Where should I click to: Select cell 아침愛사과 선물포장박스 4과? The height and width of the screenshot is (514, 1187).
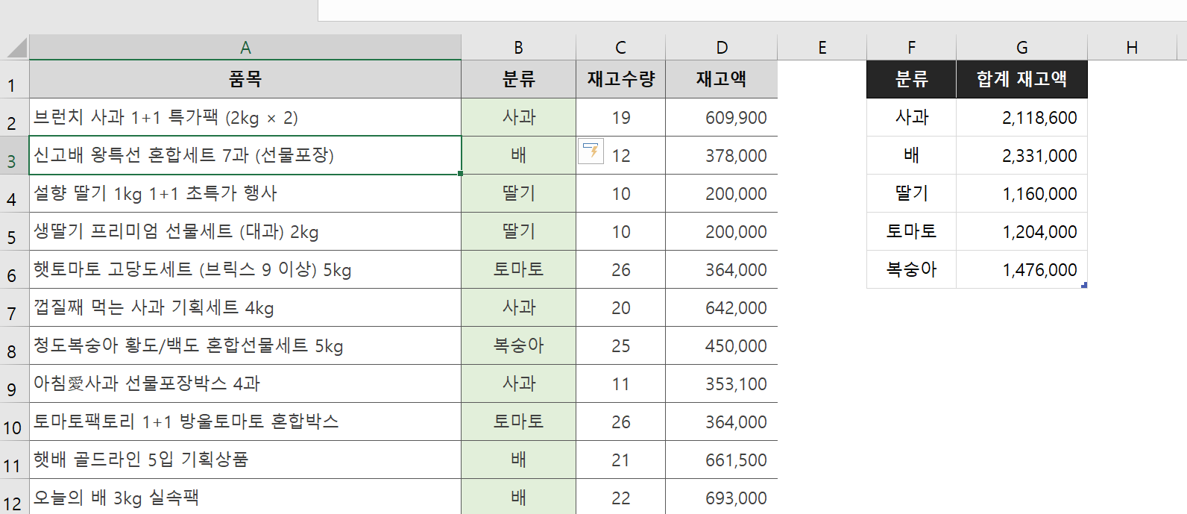245,383
